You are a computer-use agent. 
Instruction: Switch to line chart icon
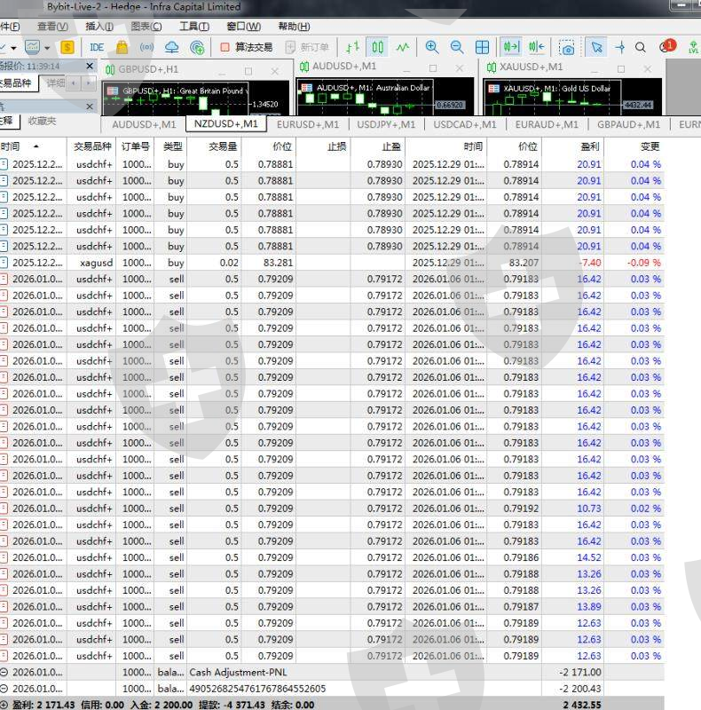(x=403, y=47)
